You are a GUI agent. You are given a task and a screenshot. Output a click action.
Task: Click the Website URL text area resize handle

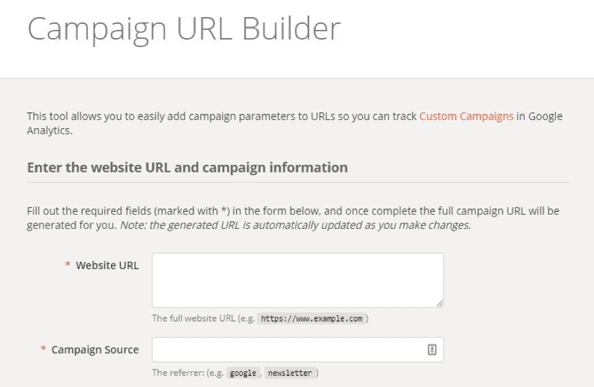(x=439, y=303)
